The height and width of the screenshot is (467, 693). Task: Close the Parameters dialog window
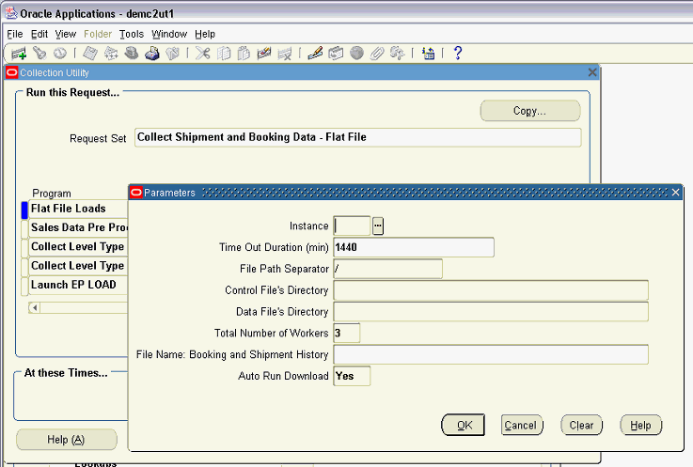[675, 193]
